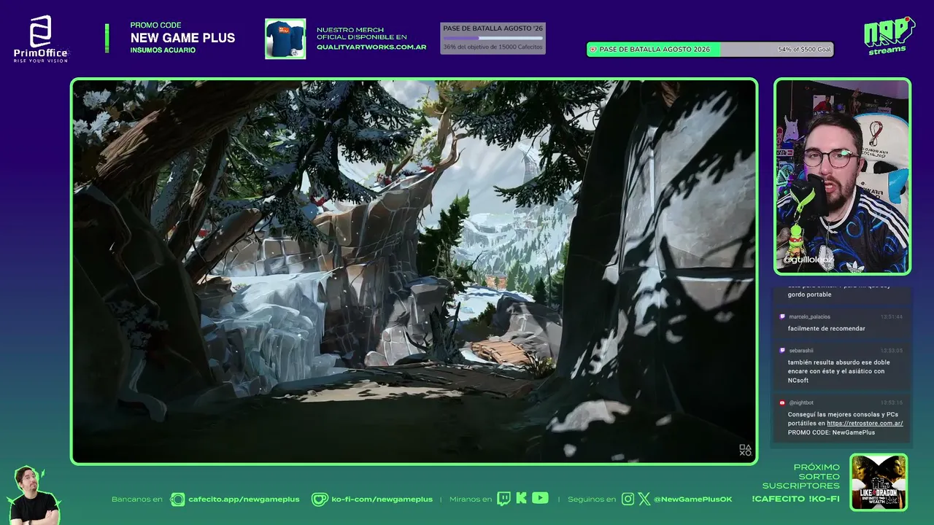Click the Like a Dragon giveaway thumbnail
Screen dimensions: 934x525
click(879, 483)
